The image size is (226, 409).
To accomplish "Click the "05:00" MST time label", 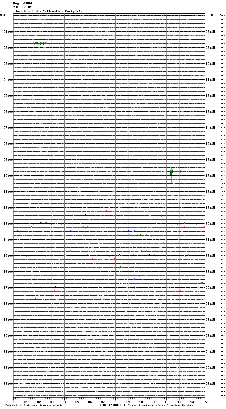I will pyautogui.click(x=8, y=96).
